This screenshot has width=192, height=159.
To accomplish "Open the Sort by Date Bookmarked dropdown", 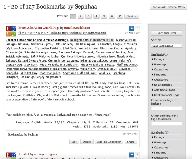I will pyautogui.click(x=167, y=46).
